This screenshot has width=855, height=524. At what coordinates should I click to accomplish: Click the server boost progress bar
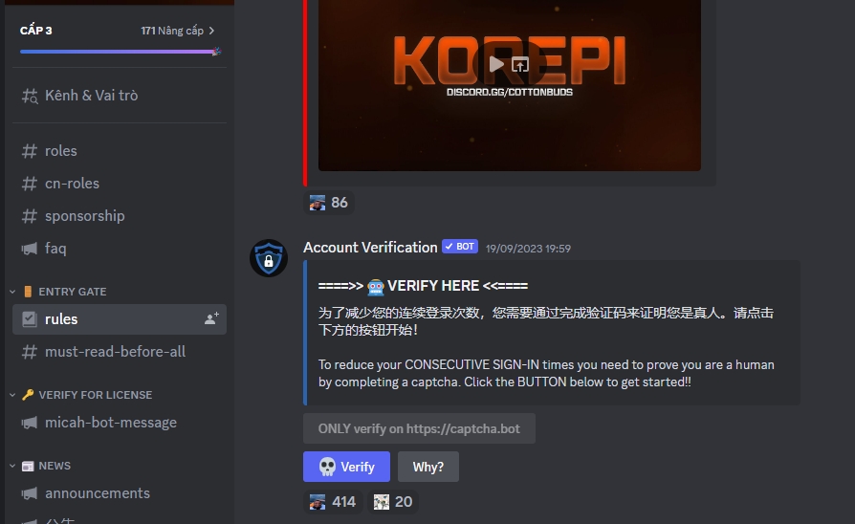(x=120, y=52)
